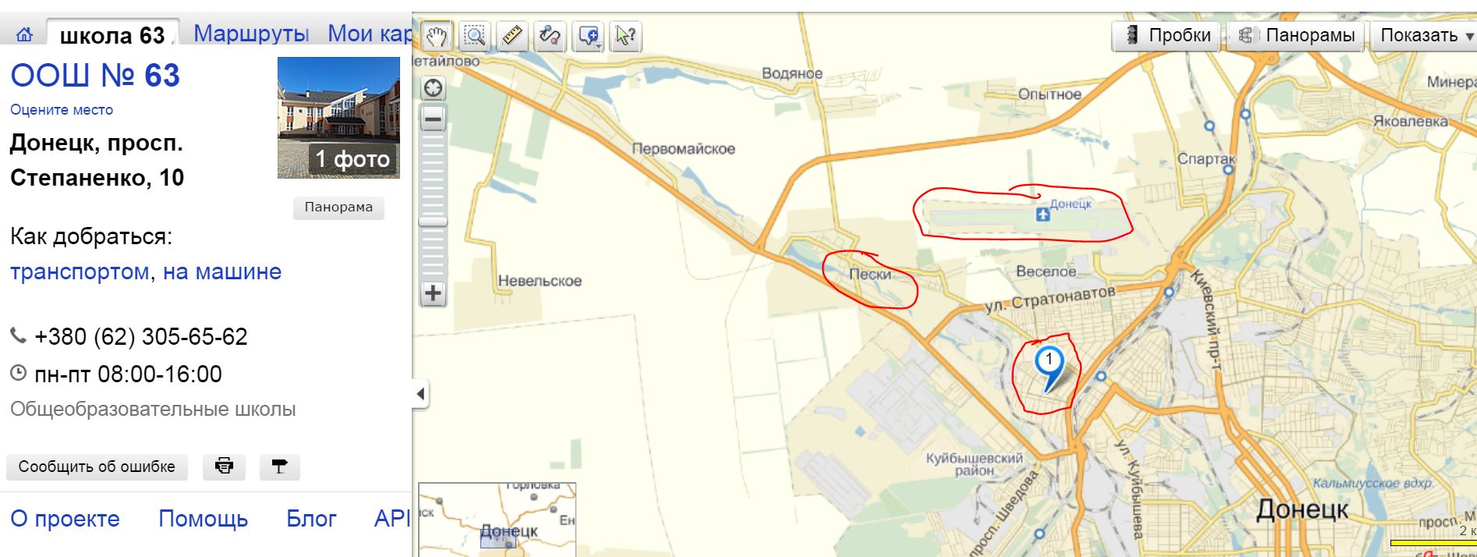Click the zoom level slider handle
This screenshot has height=557, width=1477.
point(433,222)
